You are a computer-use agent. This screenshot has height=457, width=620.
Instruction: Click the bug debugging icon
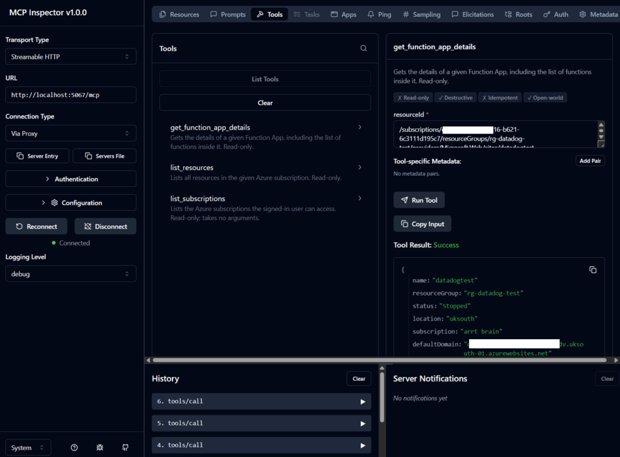[x=100, y=447]
